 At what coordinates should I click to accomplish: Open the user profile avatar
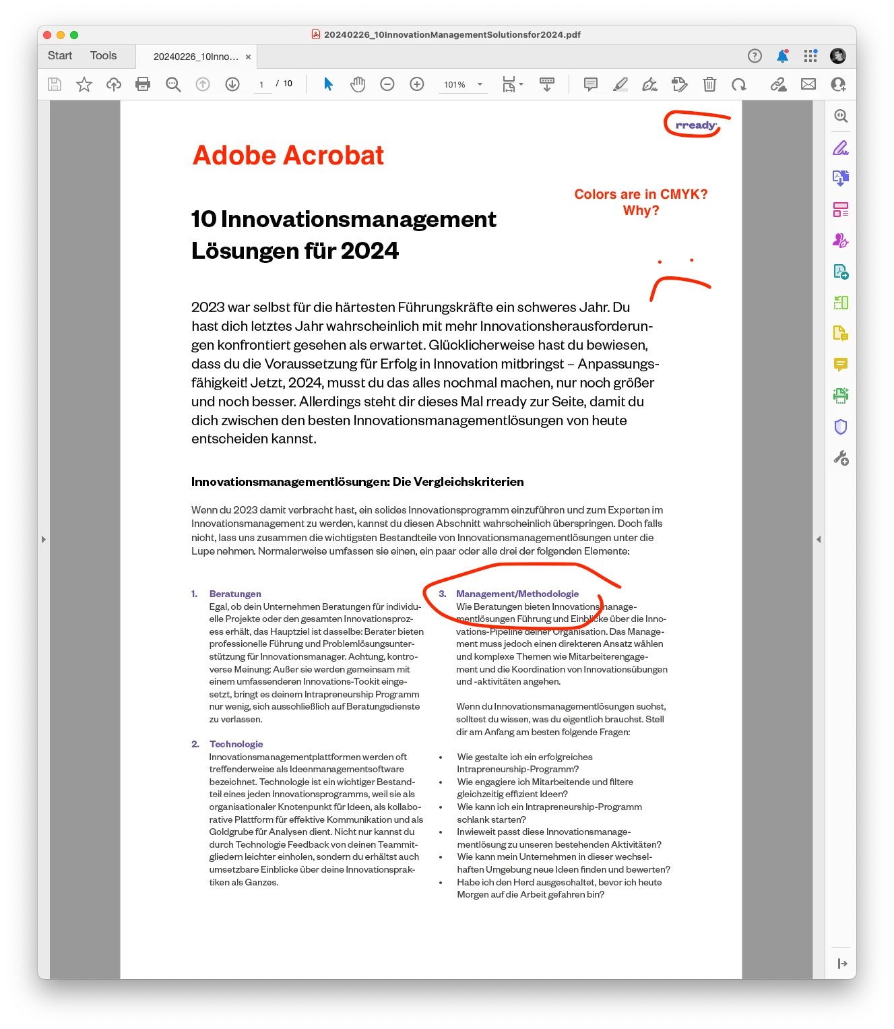tap(838, 56)
